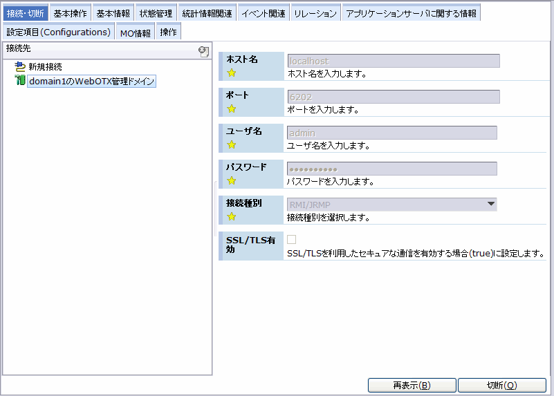Click the icon in 接続先 panel header
554x396 pixels.
(x=203, y=50)
